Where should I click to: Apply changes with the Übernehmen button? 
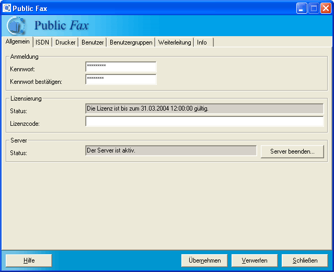(204, 260)
